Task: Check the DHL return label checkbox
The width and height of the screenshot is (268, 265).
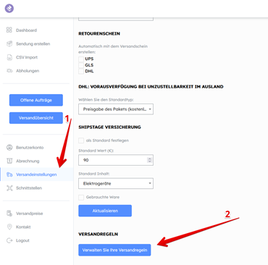Action: pyautogui.click(x=81, y=71)
